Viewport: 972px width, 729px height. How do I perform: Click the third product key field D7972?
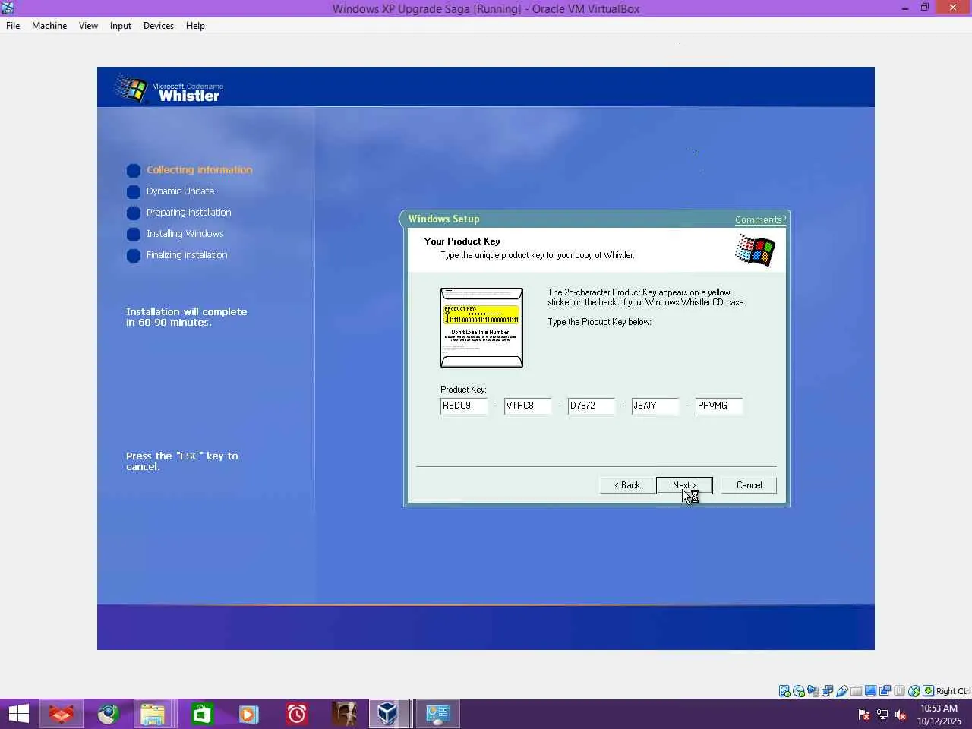[x=592, y=406]
